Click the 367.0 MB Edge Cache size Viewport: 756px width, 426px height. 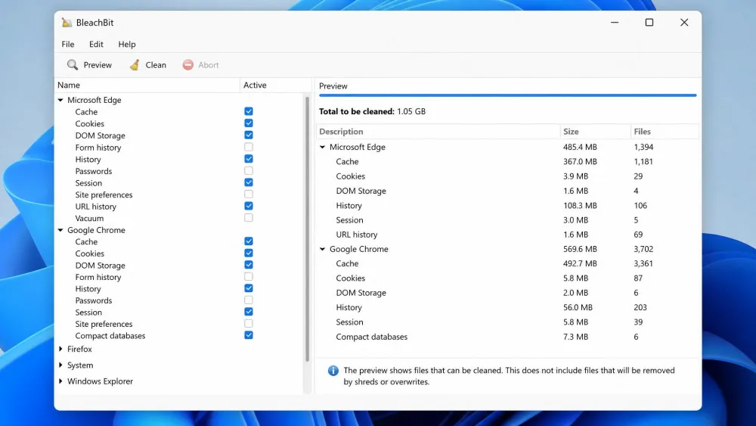point(580,162)
